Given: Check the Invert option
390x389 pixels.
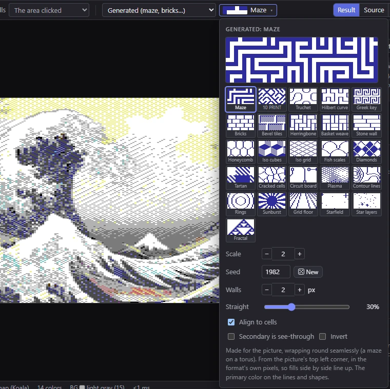Looking at the screenshot, I should (323, 337).
